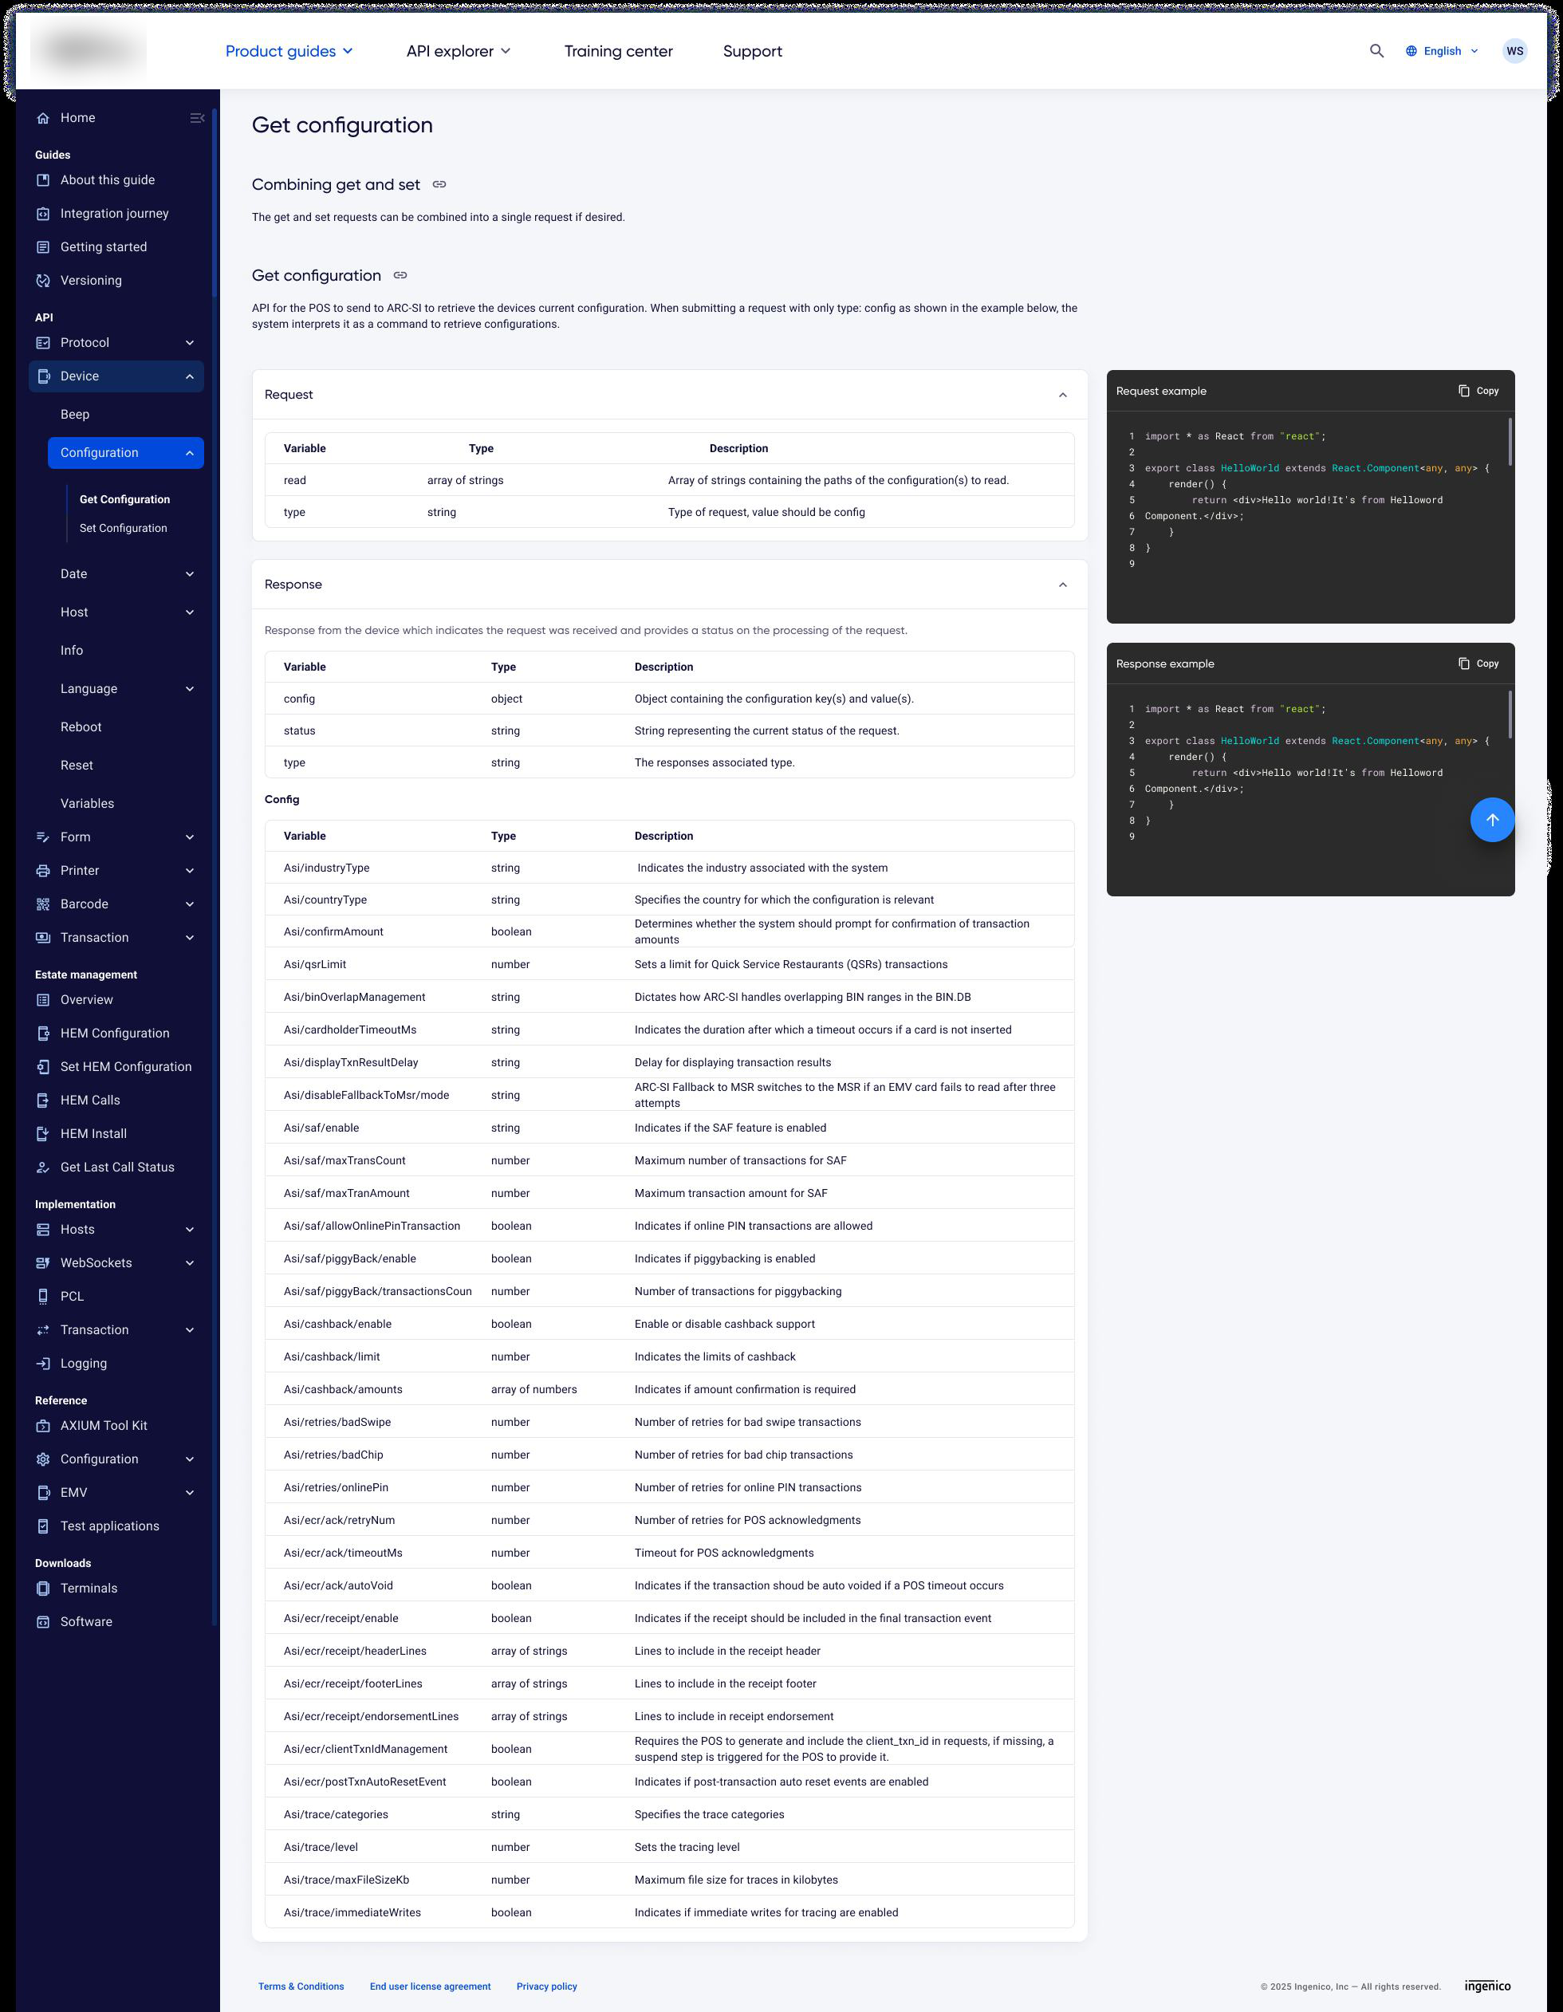1563x2012 pixels.
Task: Click the globe language icon
Action: (1411, 51)
